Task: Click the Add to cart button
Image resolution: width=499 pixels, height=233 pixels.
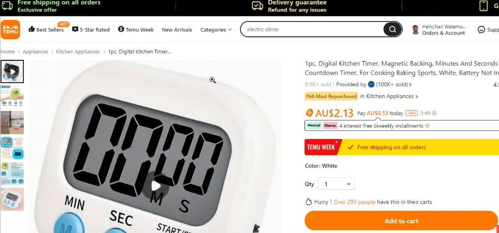Action: (x=401, y=221)
